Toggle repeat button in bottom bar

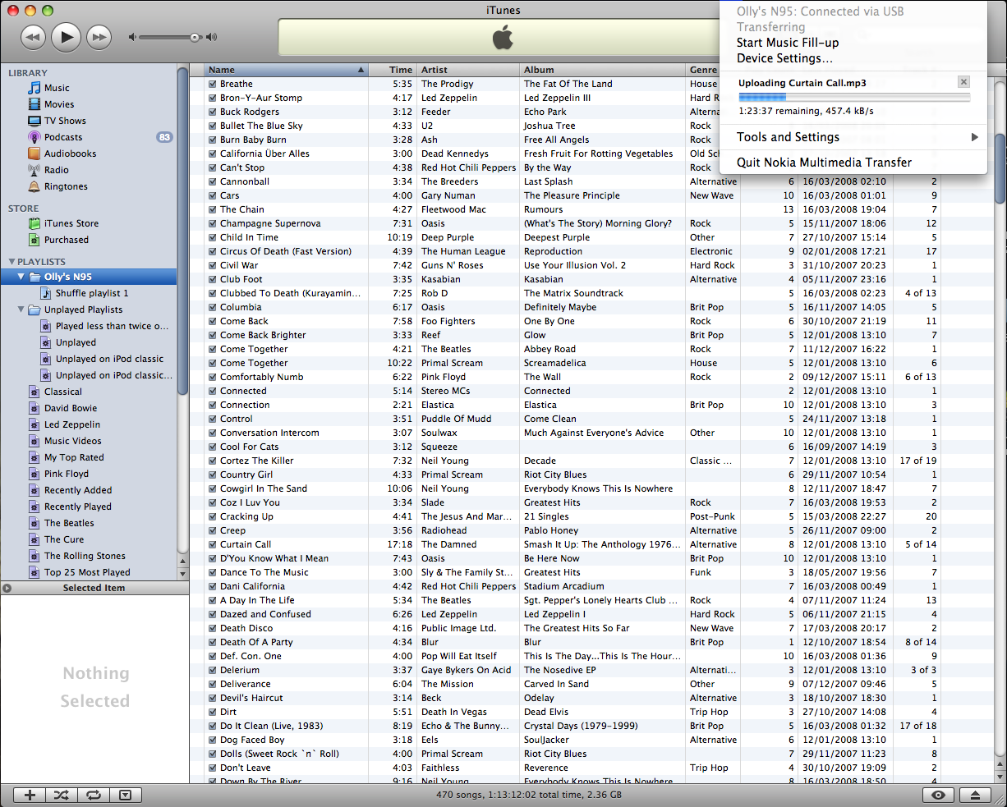tap(94, 795)
